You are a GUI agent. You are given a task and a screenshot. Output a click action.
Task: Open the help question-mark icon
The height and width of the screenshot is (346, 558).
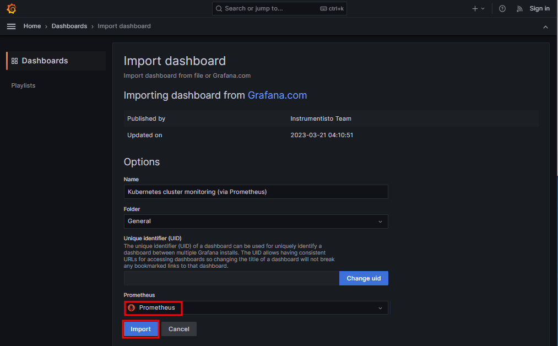[502, 9]
